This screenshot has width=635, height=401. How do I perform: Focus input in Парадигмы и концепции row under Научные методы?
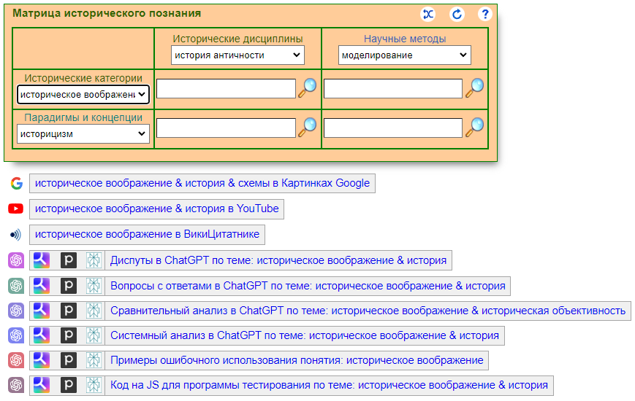[x=393, y=128]
